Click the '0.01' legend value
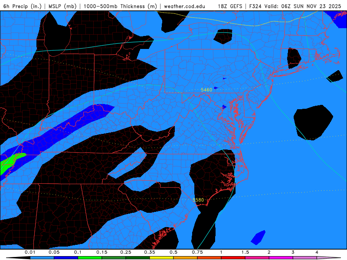This screenshot has width=347, height=260. pyautogui.click(x=30, y=252)
